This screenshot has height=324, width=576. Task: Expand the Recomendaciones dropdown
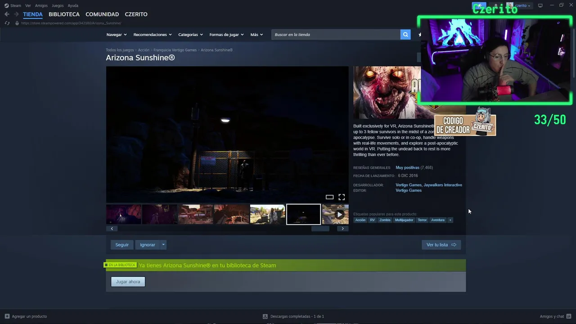pyautogui.click(x=153, y=35)
